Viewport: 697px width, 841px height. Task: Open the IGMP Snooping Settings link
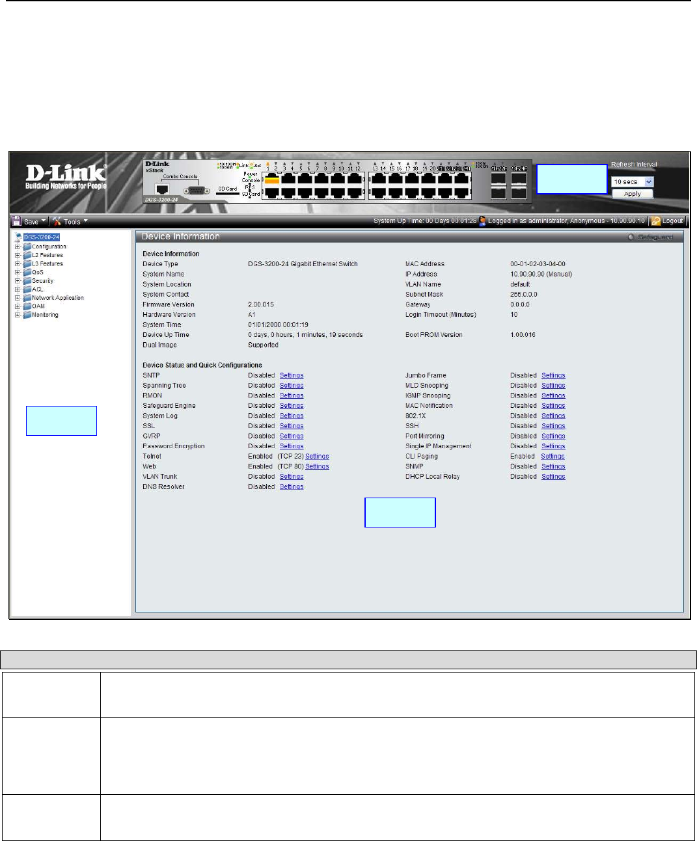click(553, 395)
